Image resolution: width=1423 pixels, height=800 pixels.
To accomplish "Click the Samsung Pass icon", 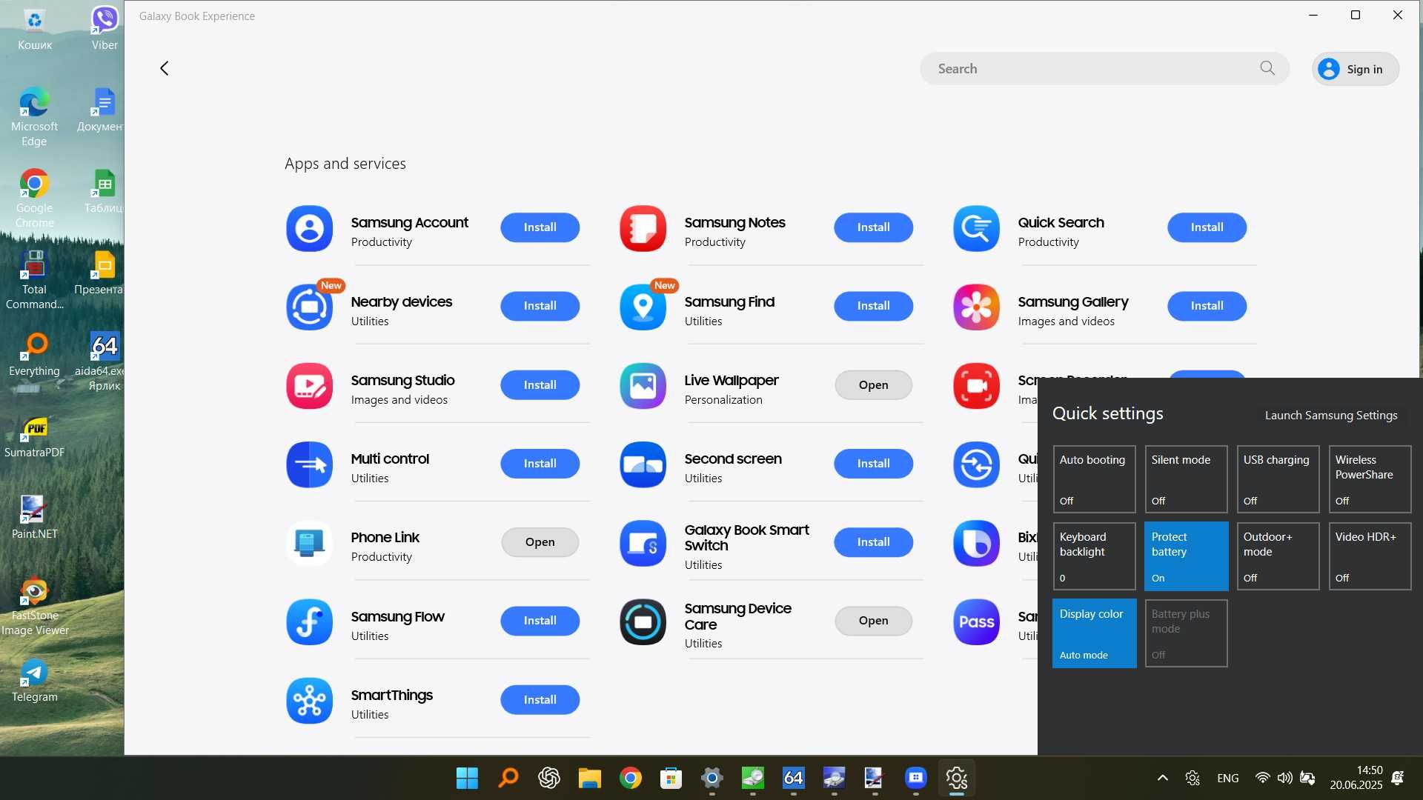I will 976,622.
